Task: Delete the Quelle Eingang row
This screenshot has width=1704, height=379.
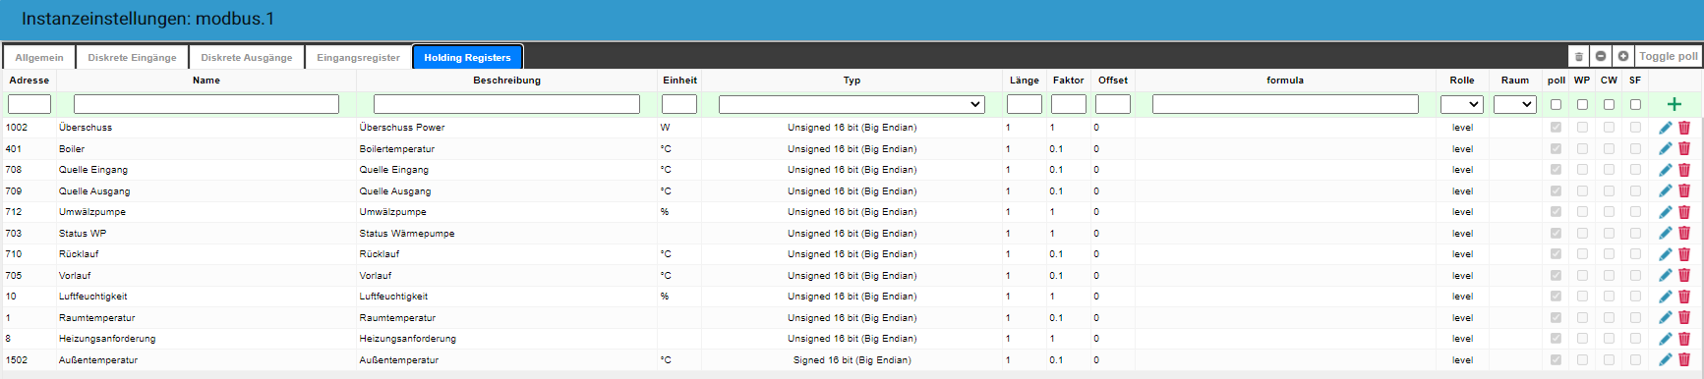Action: [x=1684, y=170]
